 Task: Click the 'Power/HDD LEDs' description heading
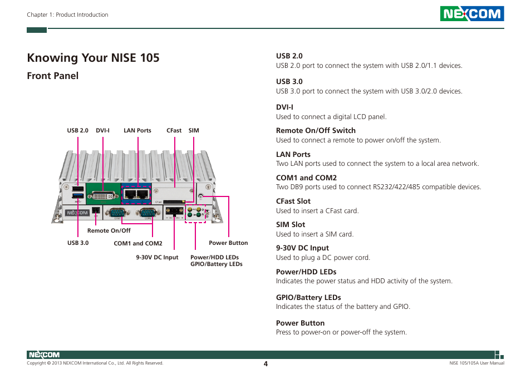(306, 272)
